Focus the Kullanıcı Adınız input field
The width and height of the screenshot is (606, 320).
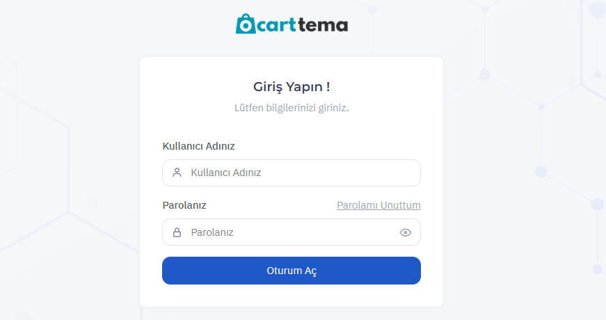tap(292, 173)
